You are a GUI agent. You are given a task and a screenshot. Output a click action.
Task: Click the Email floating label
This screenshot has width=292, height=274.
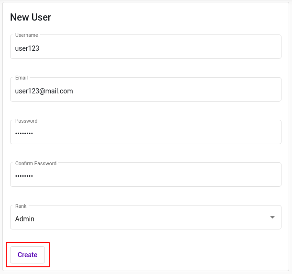(x=22, y=78)
